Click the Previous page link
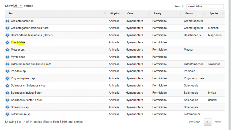231x130 pixels. tap(194, 122)
